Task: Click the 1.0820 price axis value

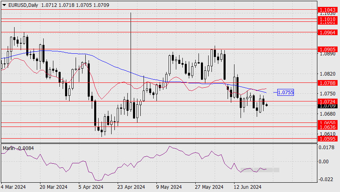Action: point(327,74)
